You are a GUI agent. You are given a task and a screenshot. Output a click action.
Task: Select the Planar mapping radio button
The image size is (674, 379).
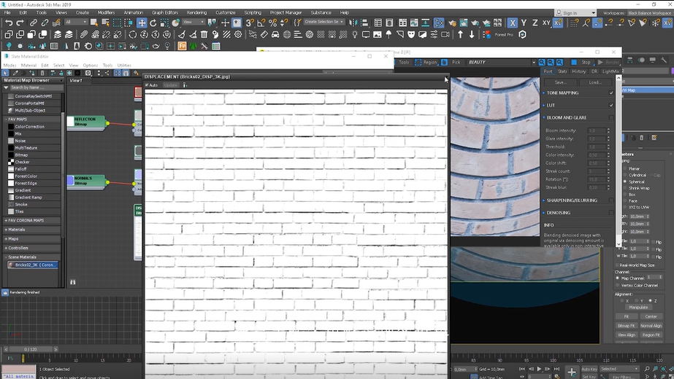point(624,168)
